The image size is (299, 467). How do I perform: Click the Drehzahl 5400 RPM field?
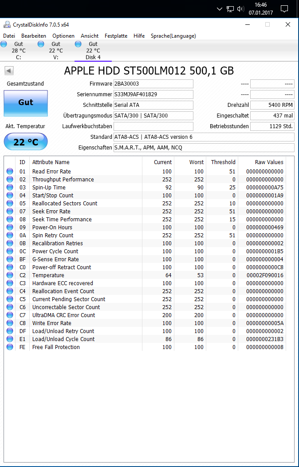272,105
